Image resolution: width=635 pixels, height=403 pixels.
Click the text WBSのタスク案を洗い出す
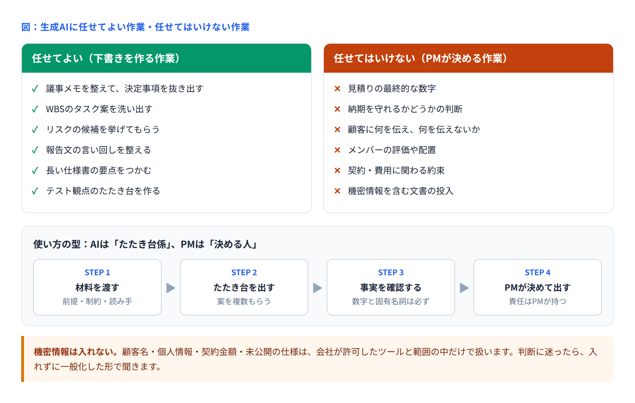click(x=99, y=109)
